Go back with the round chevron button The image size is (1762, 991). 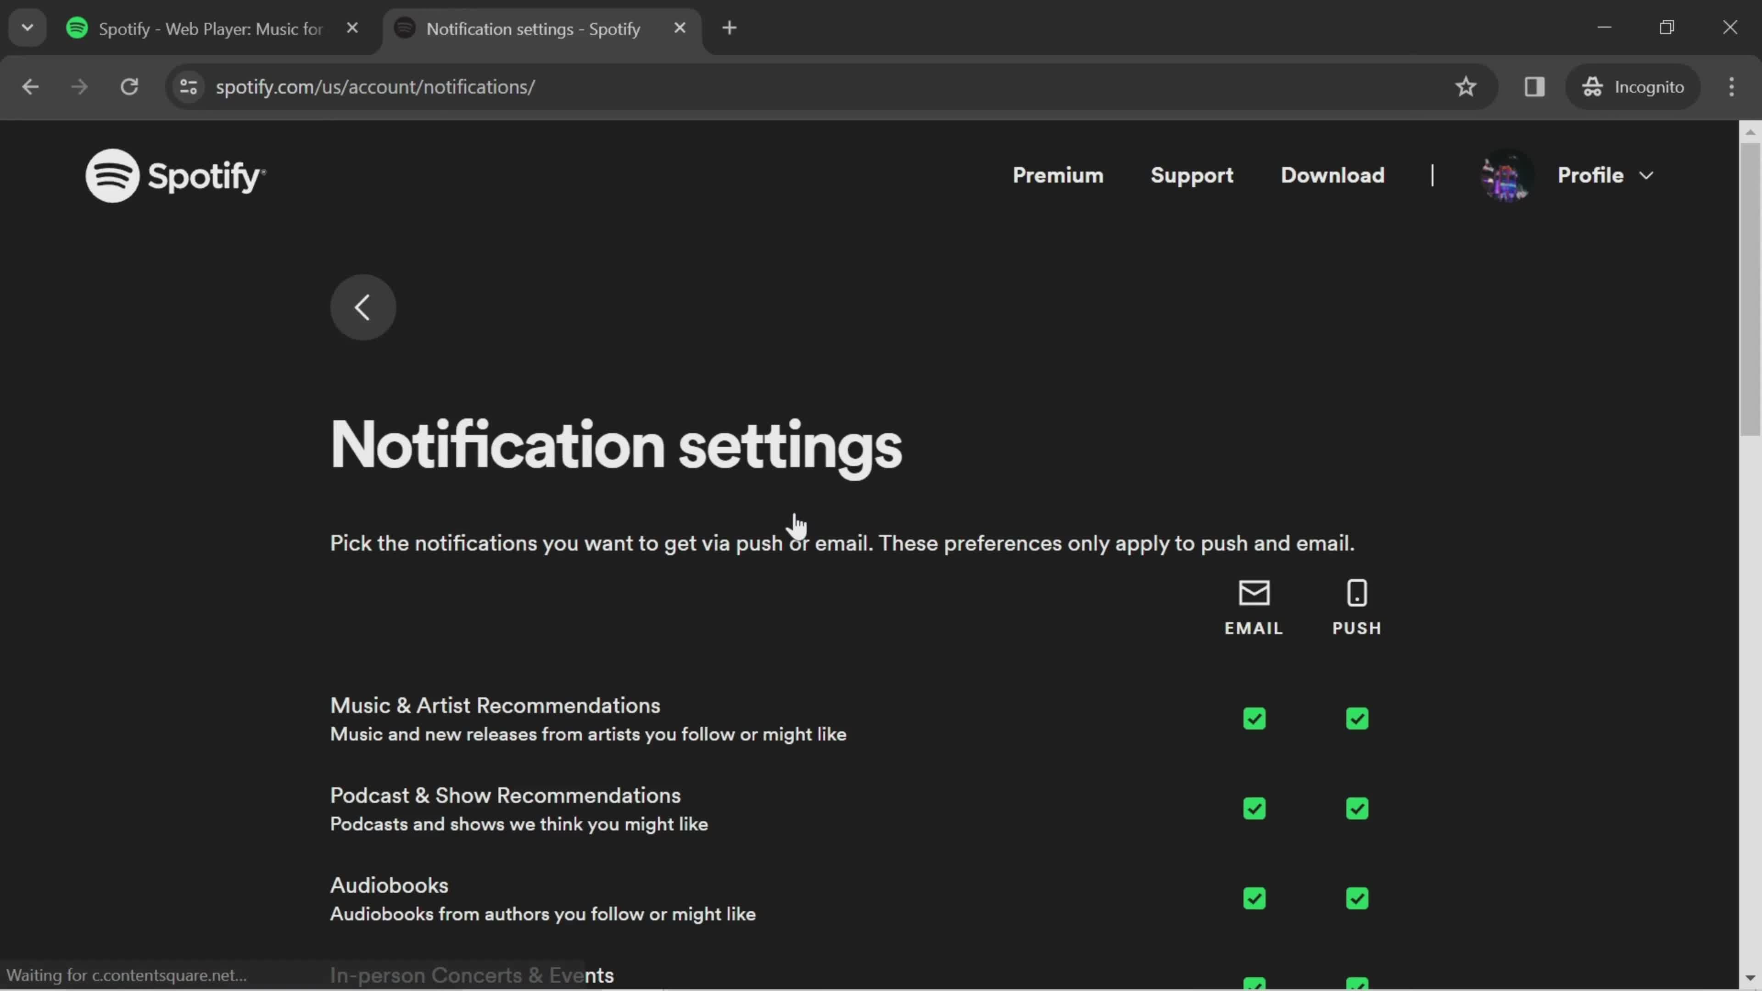[x=363, y=307]
